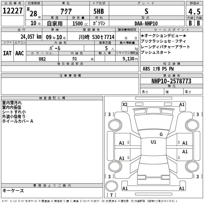Click the キーケース note text
The height and width of the screenshot is (204, 204).
(x=13, y=190)
